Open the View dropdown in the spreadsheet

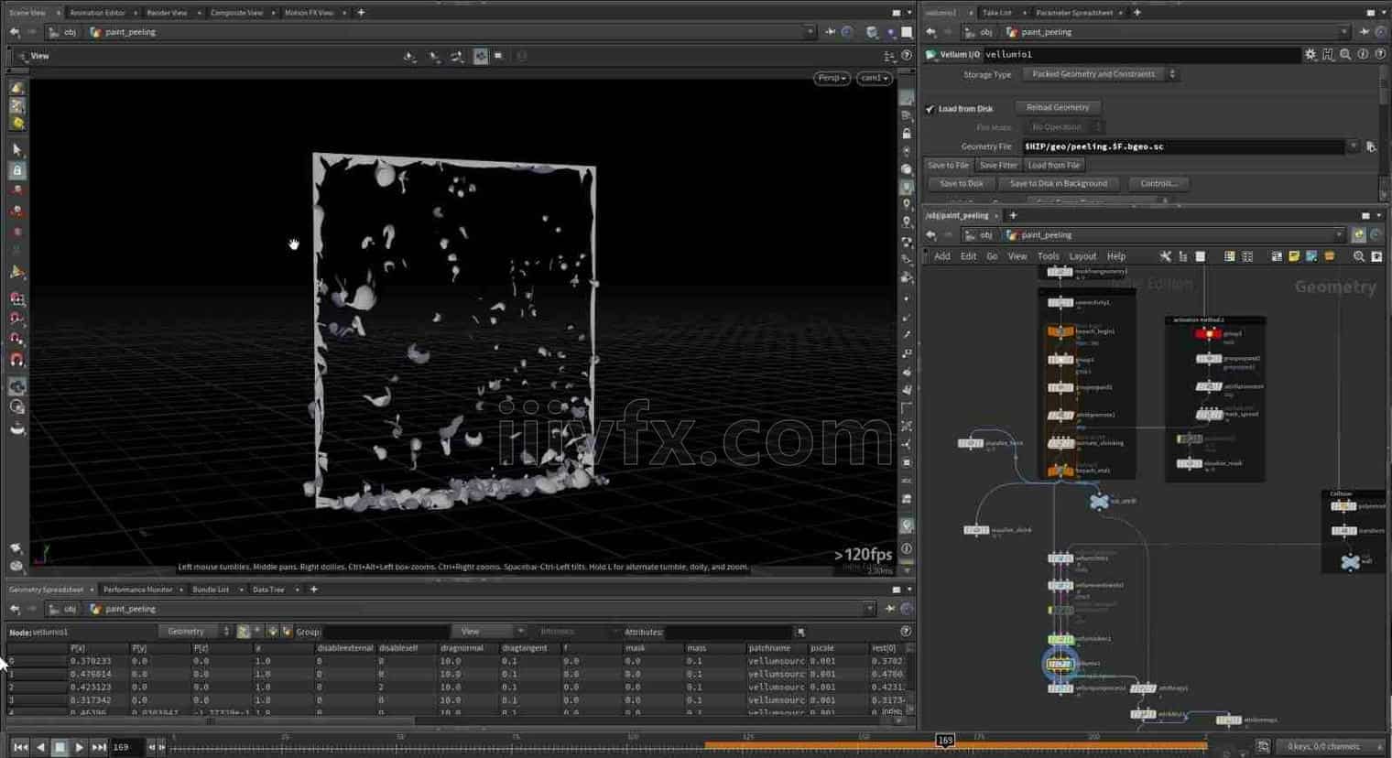(491, 632)
